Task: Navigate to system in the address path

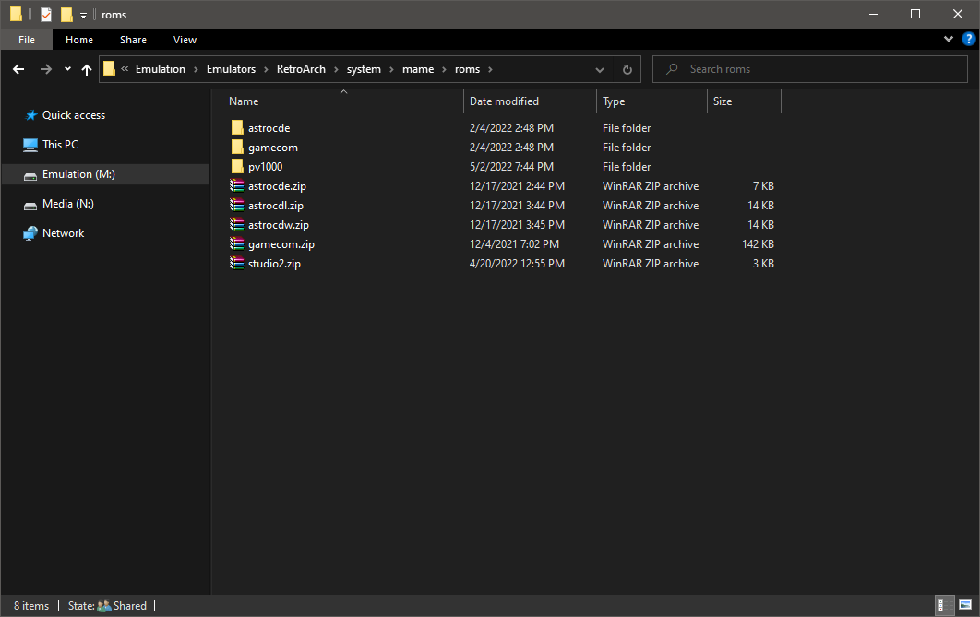Action: pyautogui.click(x=364, y=69)
